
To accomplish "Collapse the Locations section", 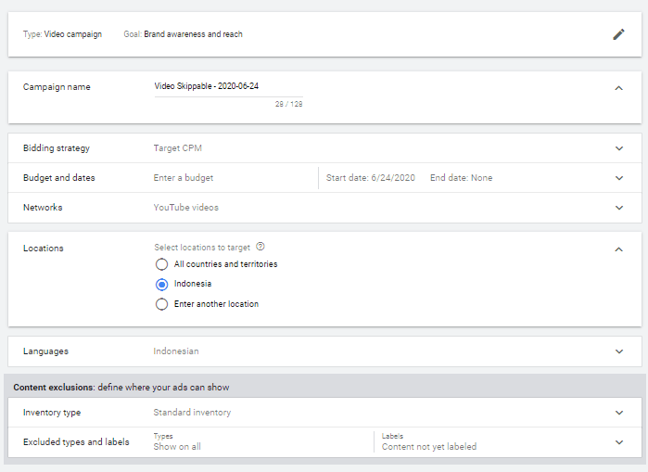I will point(619,249).
